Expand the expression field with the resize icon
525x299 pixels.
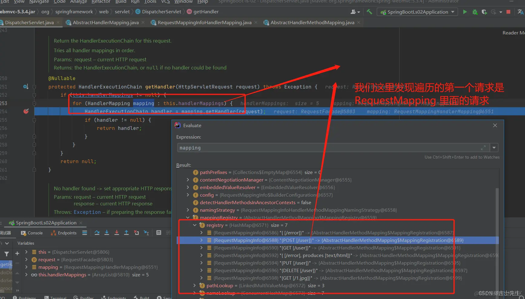(483, 148)
